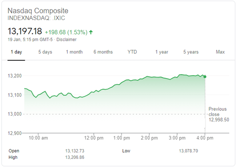
Task: Click the Low value 13,078.70
Action: pyautogui.click(x=189, y=151)
